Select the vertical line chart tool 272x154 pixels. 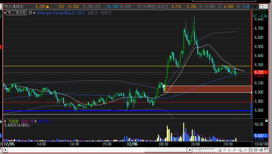(x=230, y=150)
